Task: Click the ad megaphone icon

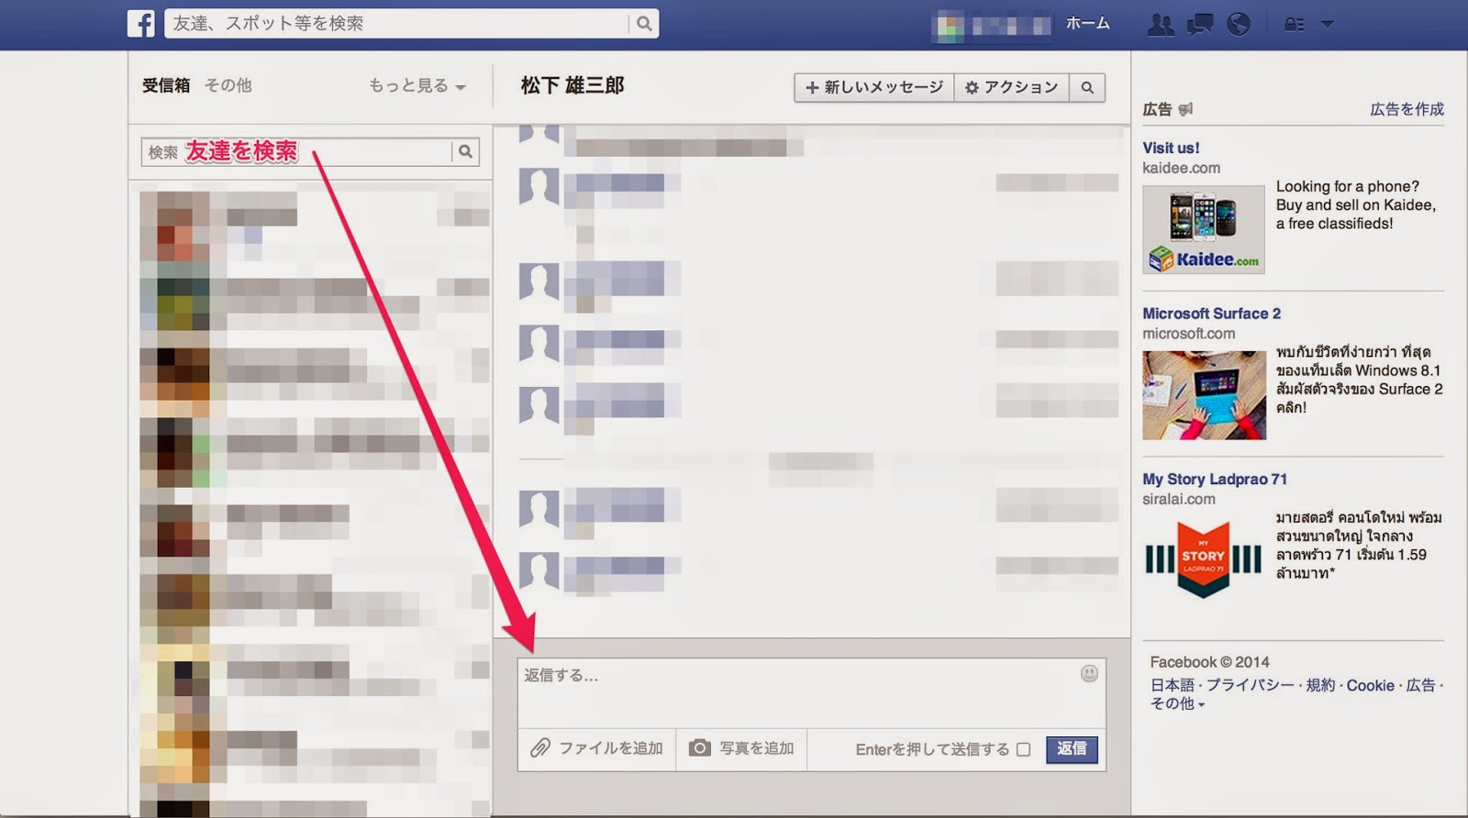Action: click(1185, 109)
